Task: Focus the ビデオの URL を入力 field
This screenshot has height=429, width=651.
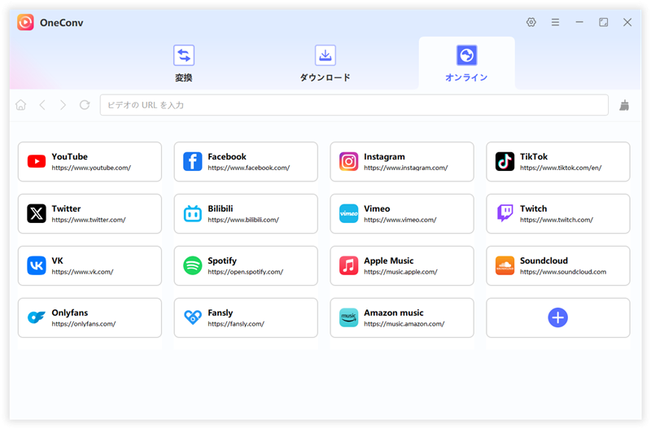Action: [x=354, y=105]
